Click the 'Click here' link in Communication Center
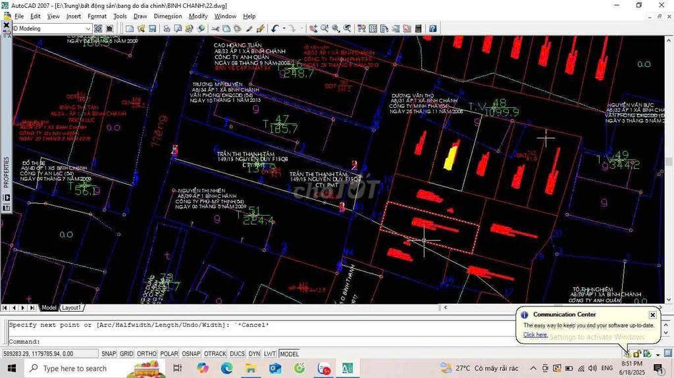This screenshot has height=378, width=674. pos(535,335)
